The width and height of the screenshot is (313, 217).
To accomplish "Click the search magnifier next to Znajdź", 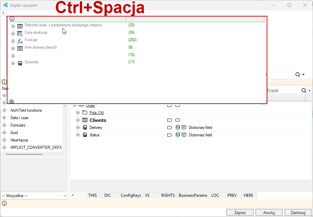I will pos(304,90).
